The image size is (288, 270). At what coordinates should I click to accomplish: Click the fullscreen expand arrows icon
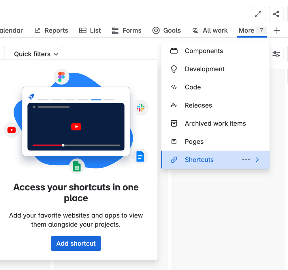point(258,14)
